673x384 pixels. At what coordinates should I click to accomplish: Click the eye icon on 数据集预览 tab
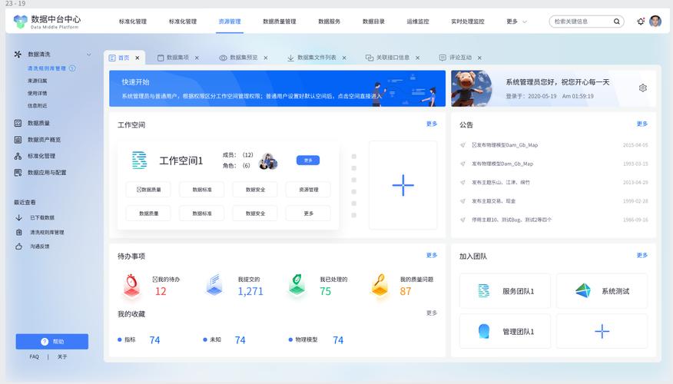(223, 58)
